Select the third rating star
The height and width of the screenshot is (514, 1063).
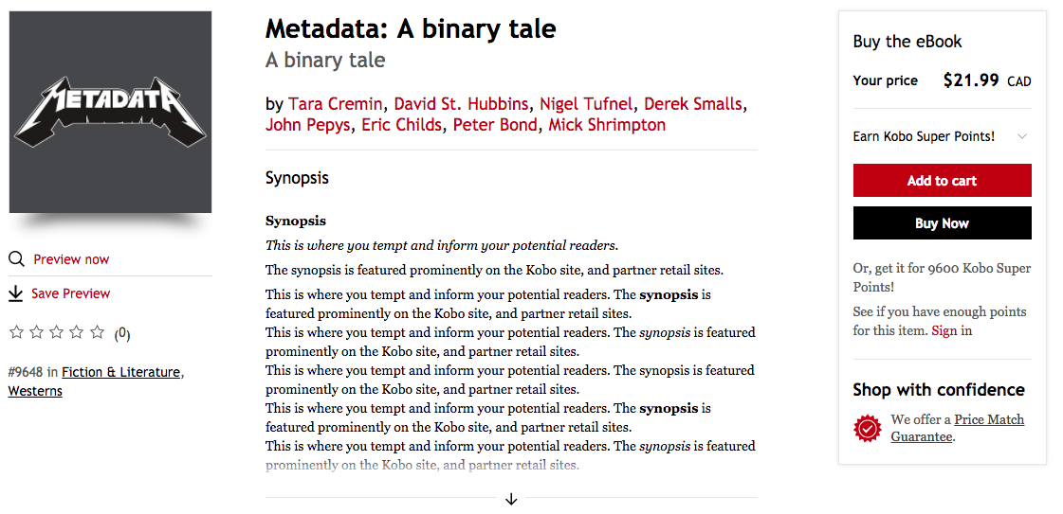tap(56, 332)
